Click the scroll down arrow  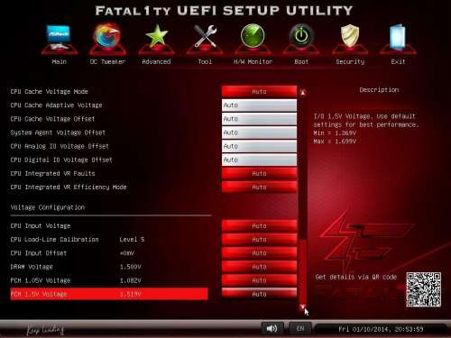pos(303,306)
